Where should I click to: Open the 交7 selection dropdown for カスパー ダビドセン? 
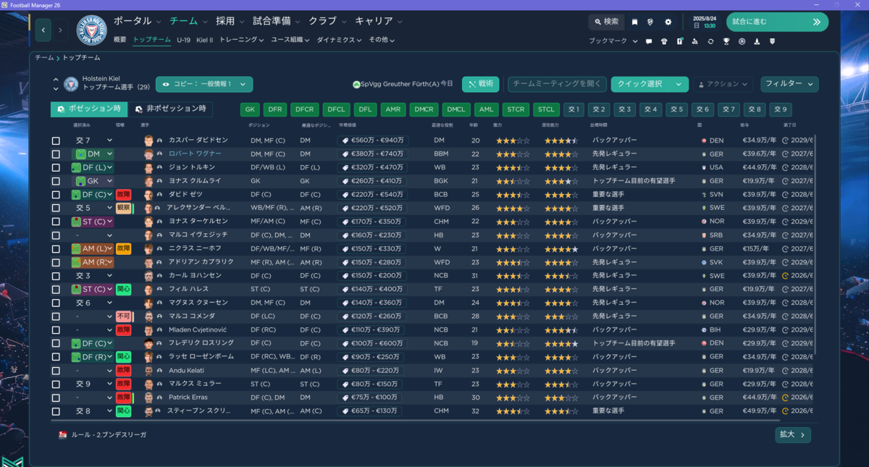[x=93, y=140]
